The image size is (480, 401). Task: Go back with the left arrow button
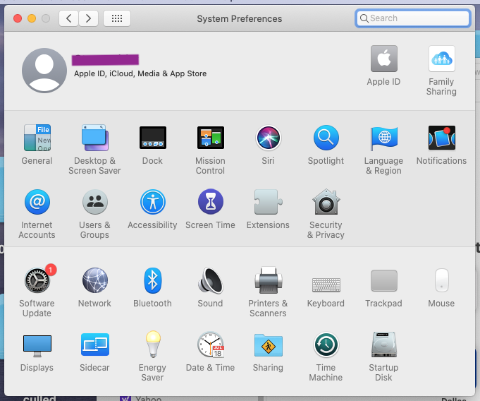tap(68, 18)
